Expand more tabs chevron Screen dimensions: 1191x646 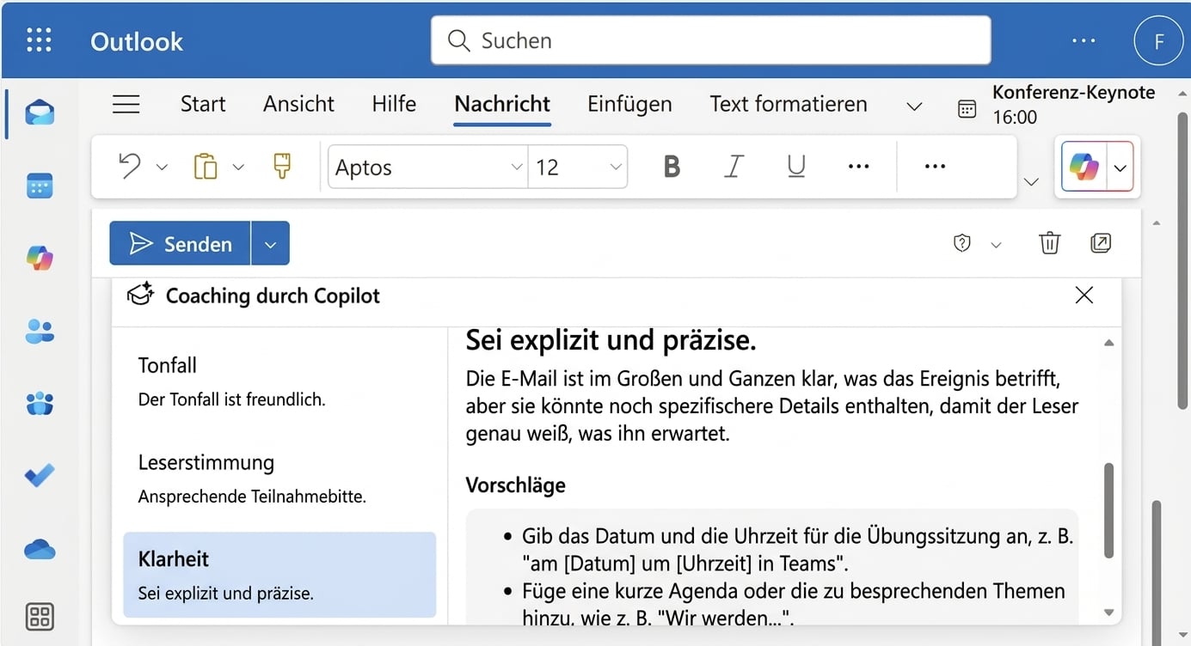[915, 107]
